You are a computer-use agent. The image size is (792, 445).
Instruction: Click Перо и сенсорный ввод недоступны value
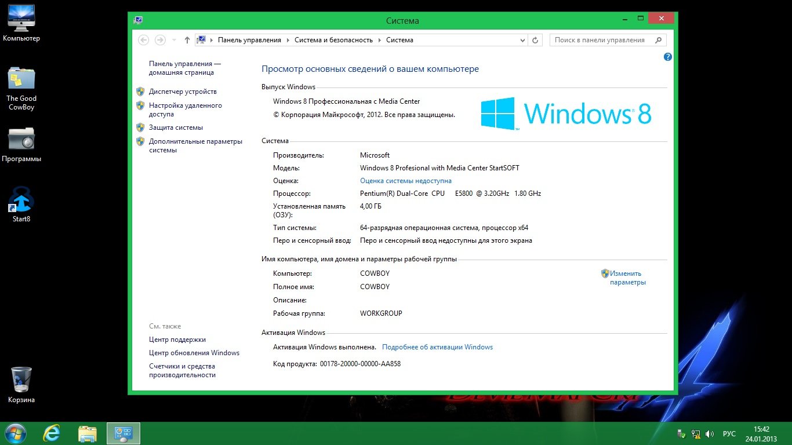(x=446, y=240)
